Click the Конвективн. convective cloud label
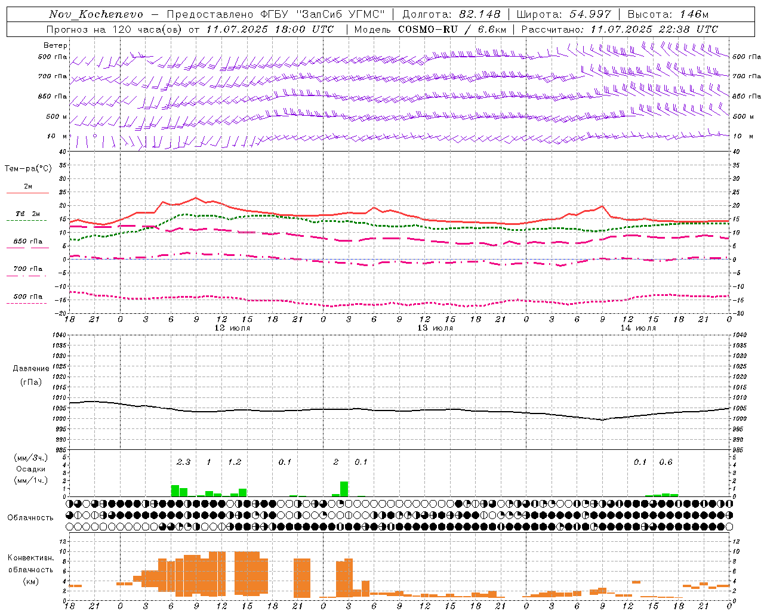Viewport: 764px width, 611px height. (30, 558)
